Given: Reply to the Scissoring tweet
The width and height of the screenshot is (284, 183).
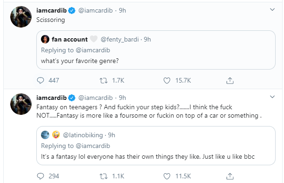Looking at the screenshot, I should tap(41, 80).
